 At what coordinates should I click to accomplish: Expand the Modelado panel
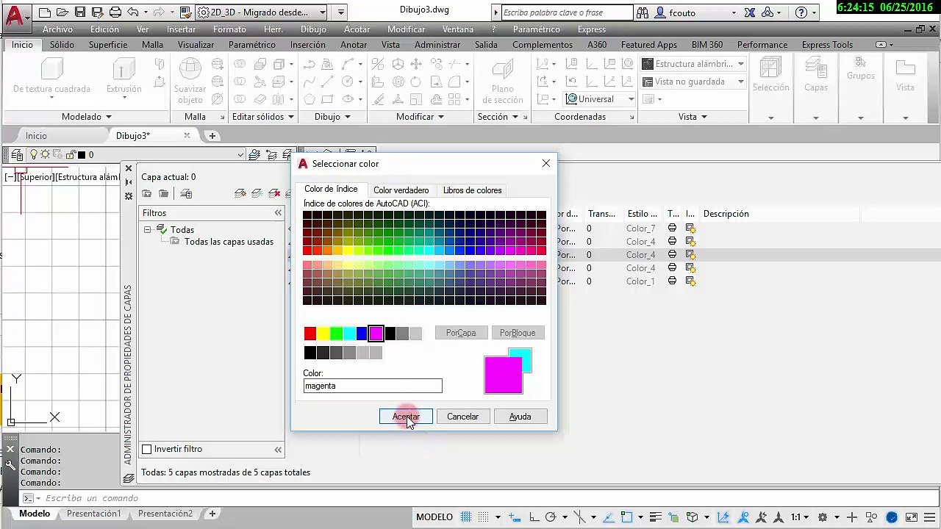[86, 117]
